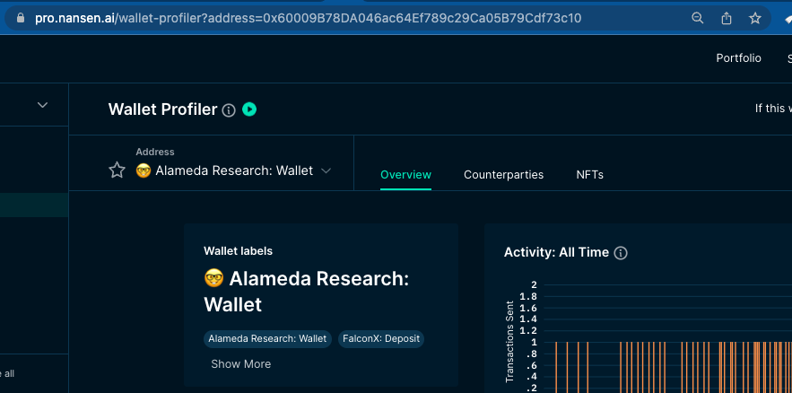792x393 pixels.
Task: Click the Transactions Sent axis label
Action: click(x=510, y=342)
